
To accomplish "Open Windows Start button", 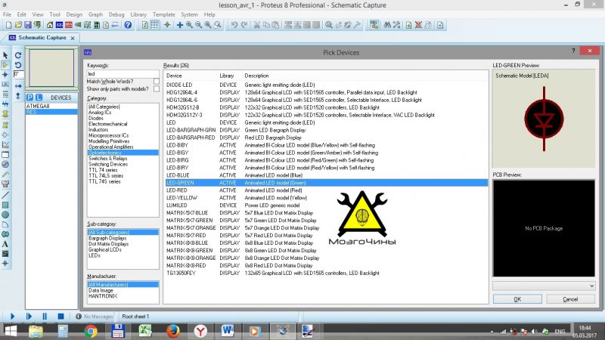I will click(x=11, y=331).
